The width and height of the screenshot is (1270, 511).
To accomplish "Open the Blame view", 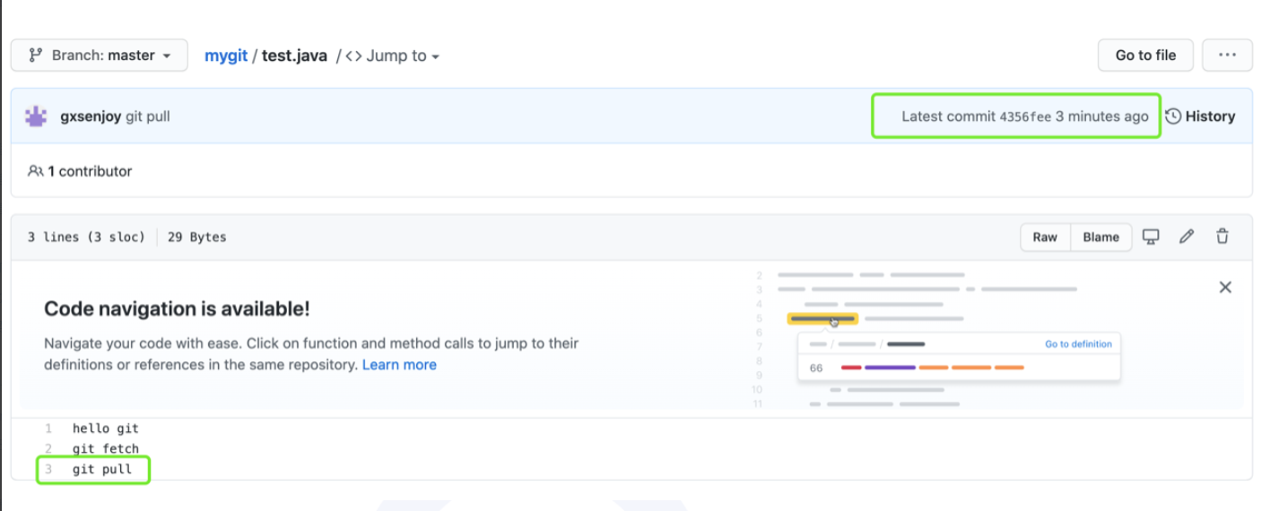I will pos(1100,238).
